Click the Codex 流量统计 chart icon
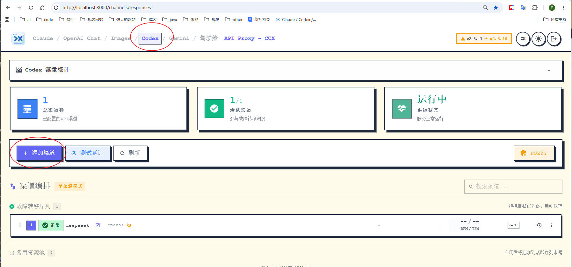 tap(19, 70)
